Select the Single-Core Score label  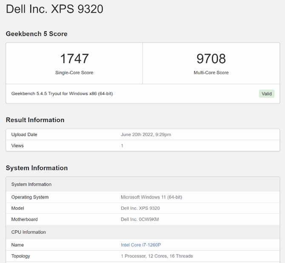(74, 73)
